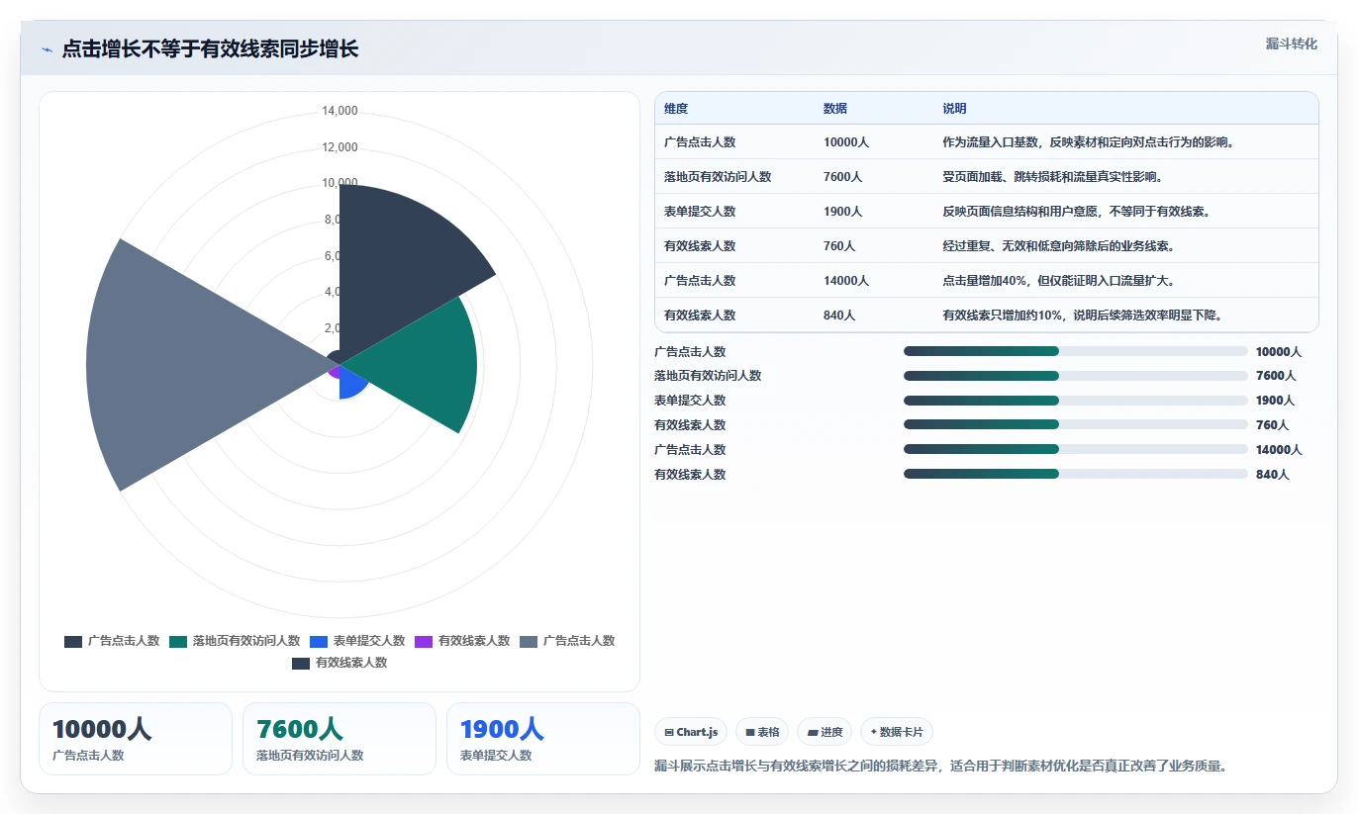Click the 760人 table cell

[x=839, y=246]
